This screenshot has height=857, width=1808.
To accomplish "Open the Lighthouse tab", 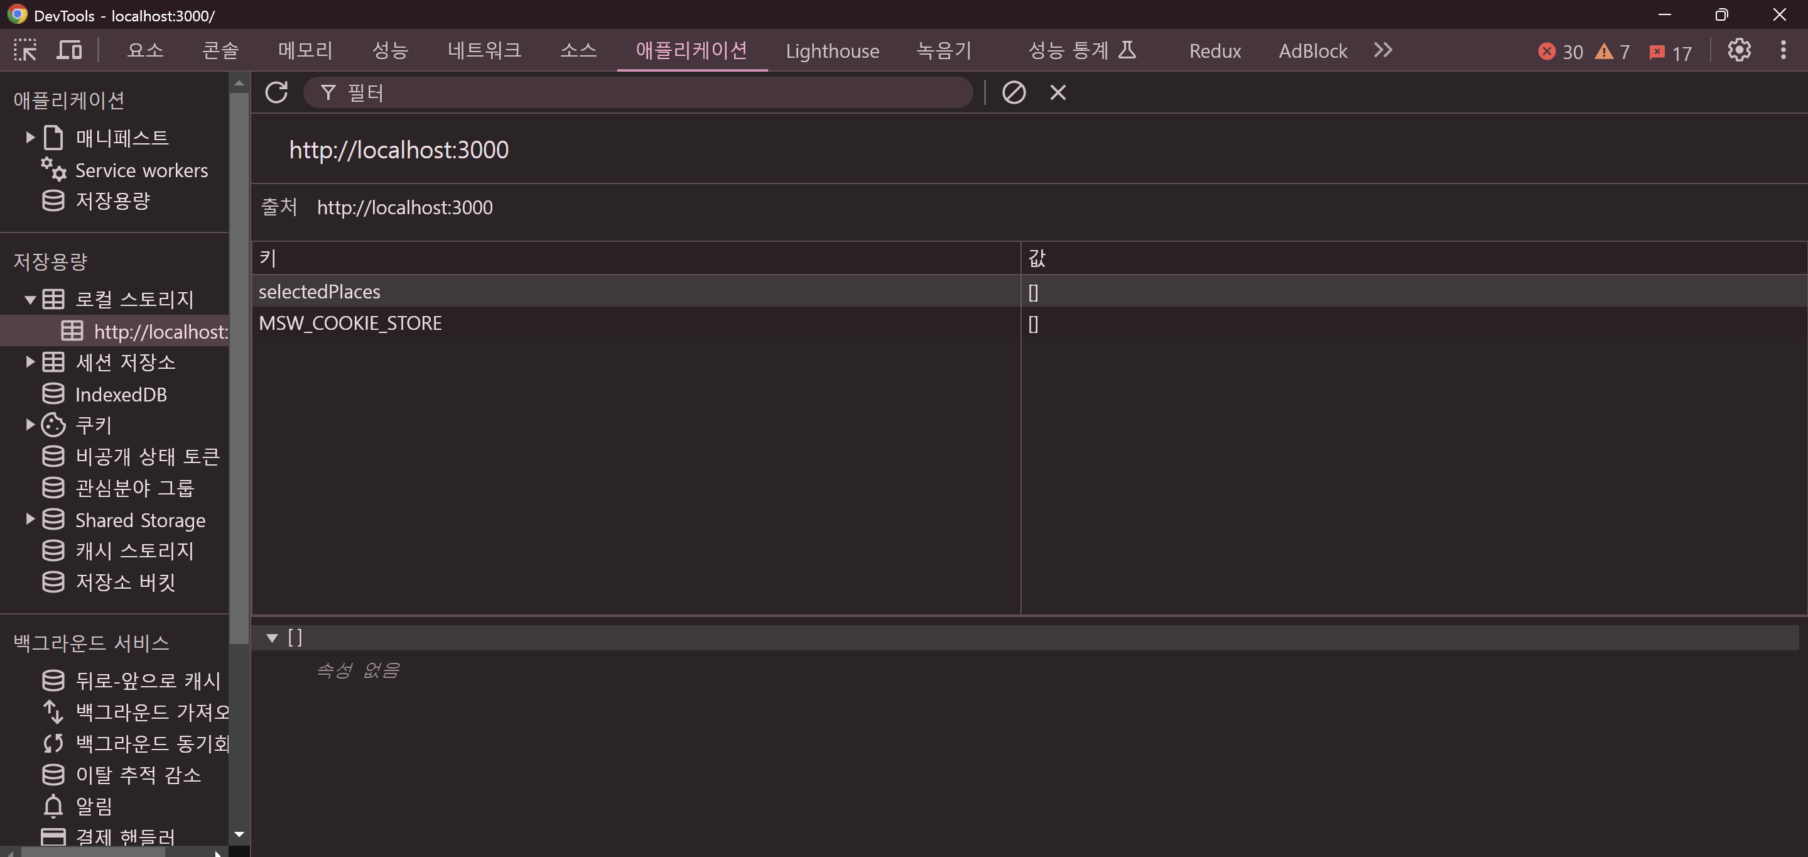I will [831, 50].
